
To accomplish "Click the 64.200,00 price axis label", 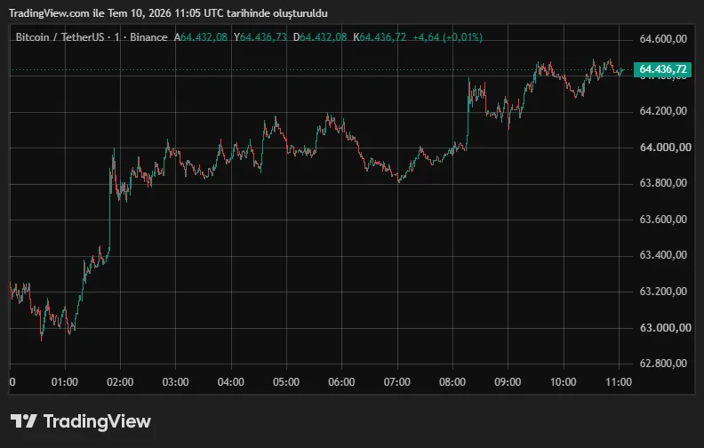I will pos(663,111).
